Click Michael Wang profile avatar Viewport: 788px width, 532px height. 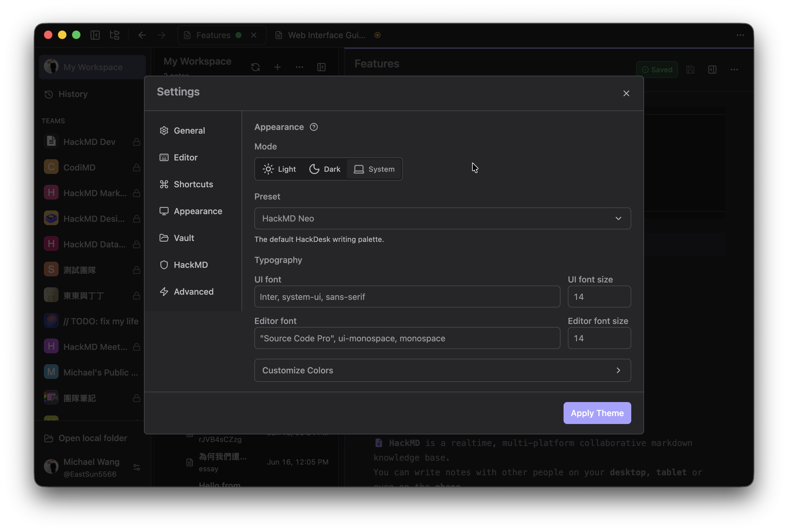click(51, 467)
